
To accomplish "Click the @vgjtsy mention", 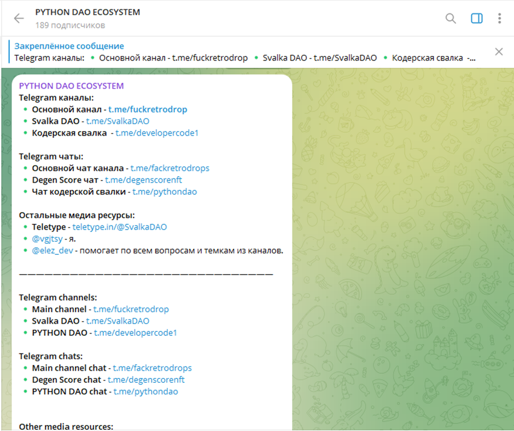I will [x=47, y=239].
